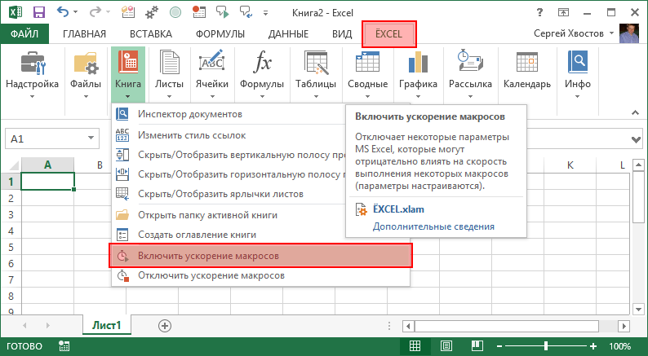Click the ribbon display options icon
This screenshot has width=648, height=356.
tap(563, 12)
